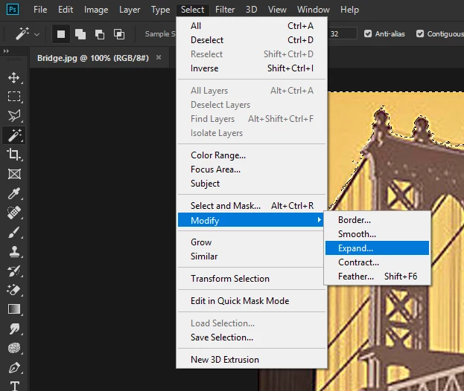Screen dimensions: 464x391
Task: Choose Color Range... menu item
Action: (x=252, y=155)
